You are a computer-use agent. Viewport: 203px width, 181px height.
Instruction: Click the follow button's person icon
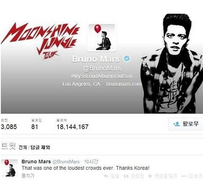tap(176, 124)
